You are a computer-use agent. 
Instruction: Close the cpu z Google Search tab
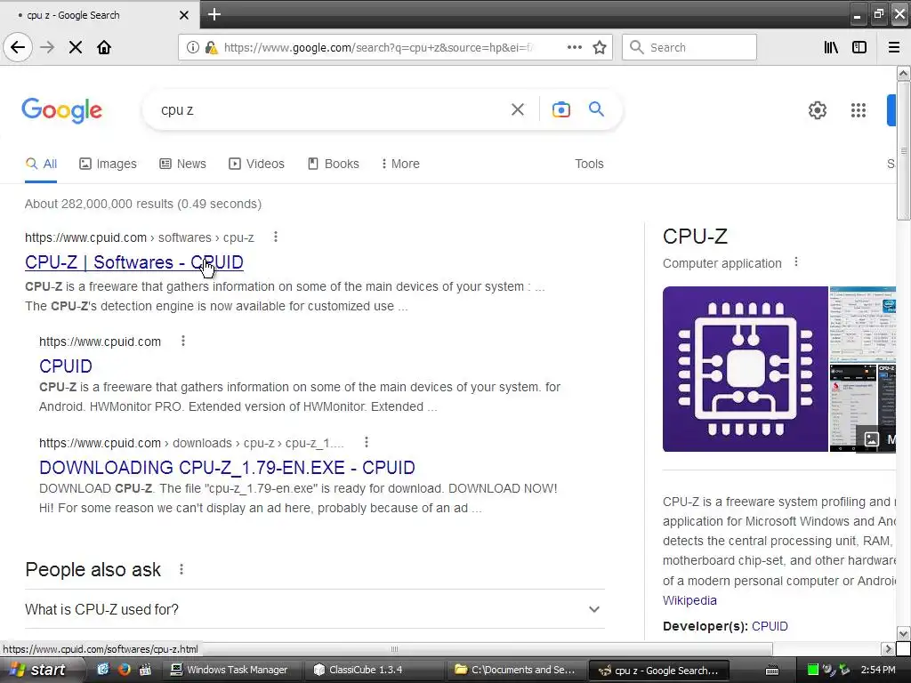tap(183, 15)
